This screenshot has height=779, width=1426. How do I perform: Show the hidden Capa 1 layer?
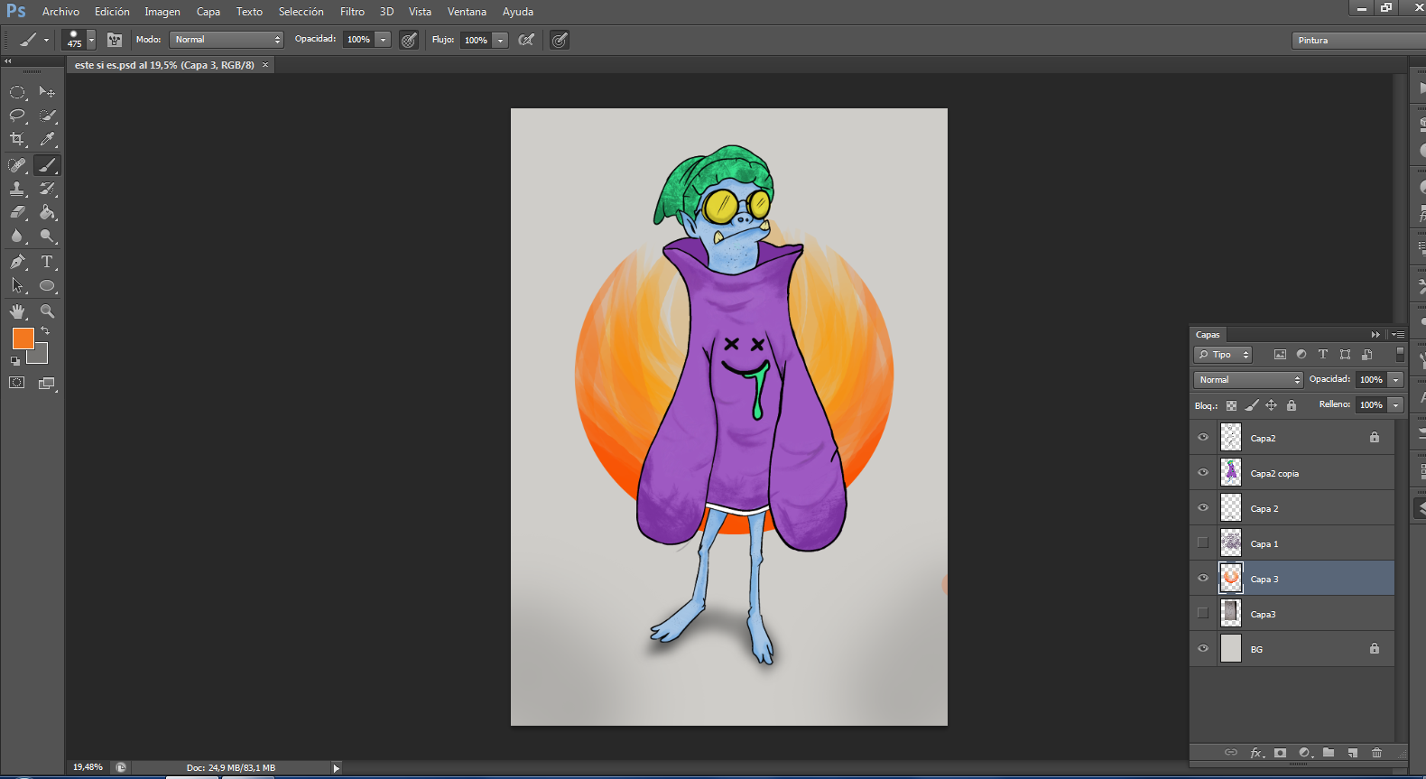click(1203, 543)
